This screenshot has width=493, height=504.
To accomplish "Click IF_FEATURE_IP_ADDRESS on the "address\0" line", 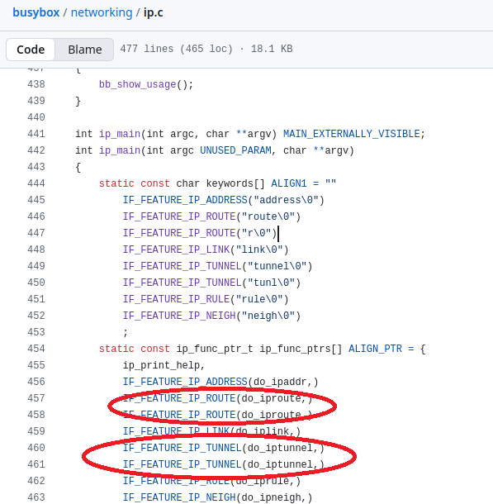I will tap(185, 200).
